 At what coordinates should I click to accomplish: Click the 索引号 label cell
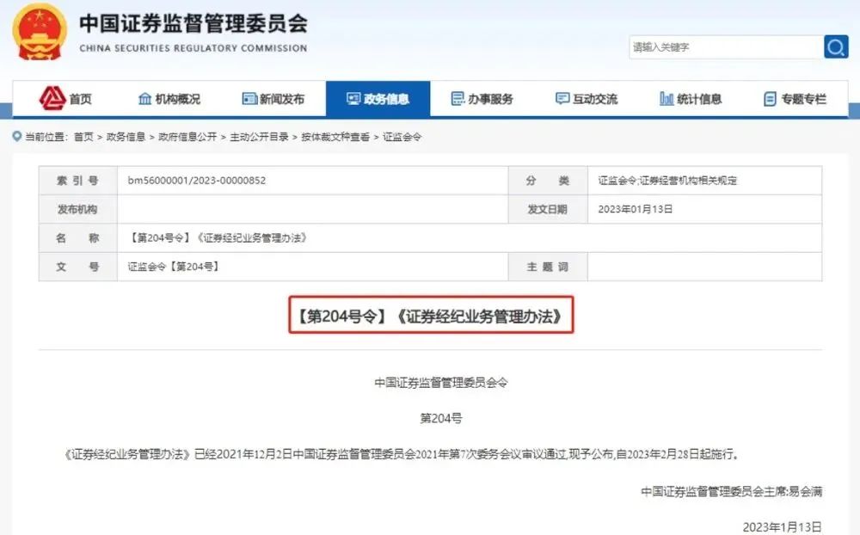click(78, 181)
